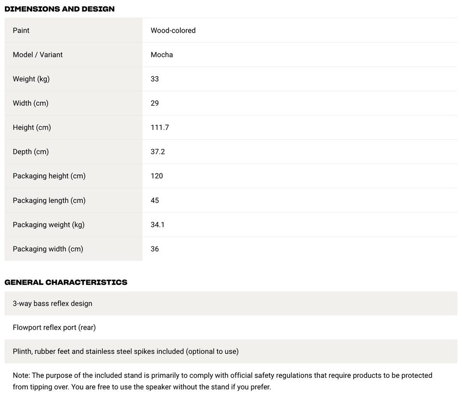This screenshot has width=462, height=396.
Task: Click the Packaging length (cm) label
Action: [x=49, y=200]
